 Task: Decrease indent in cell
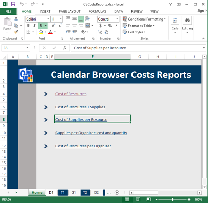68,32
